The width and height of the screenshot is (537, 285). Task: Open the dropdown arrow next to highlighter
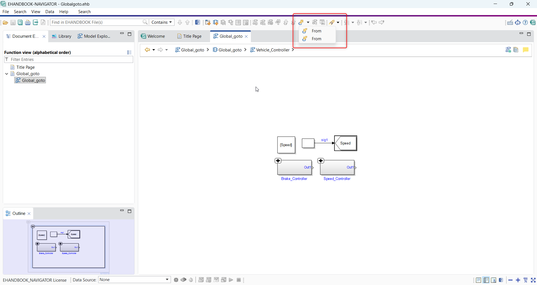click(338, 22)
